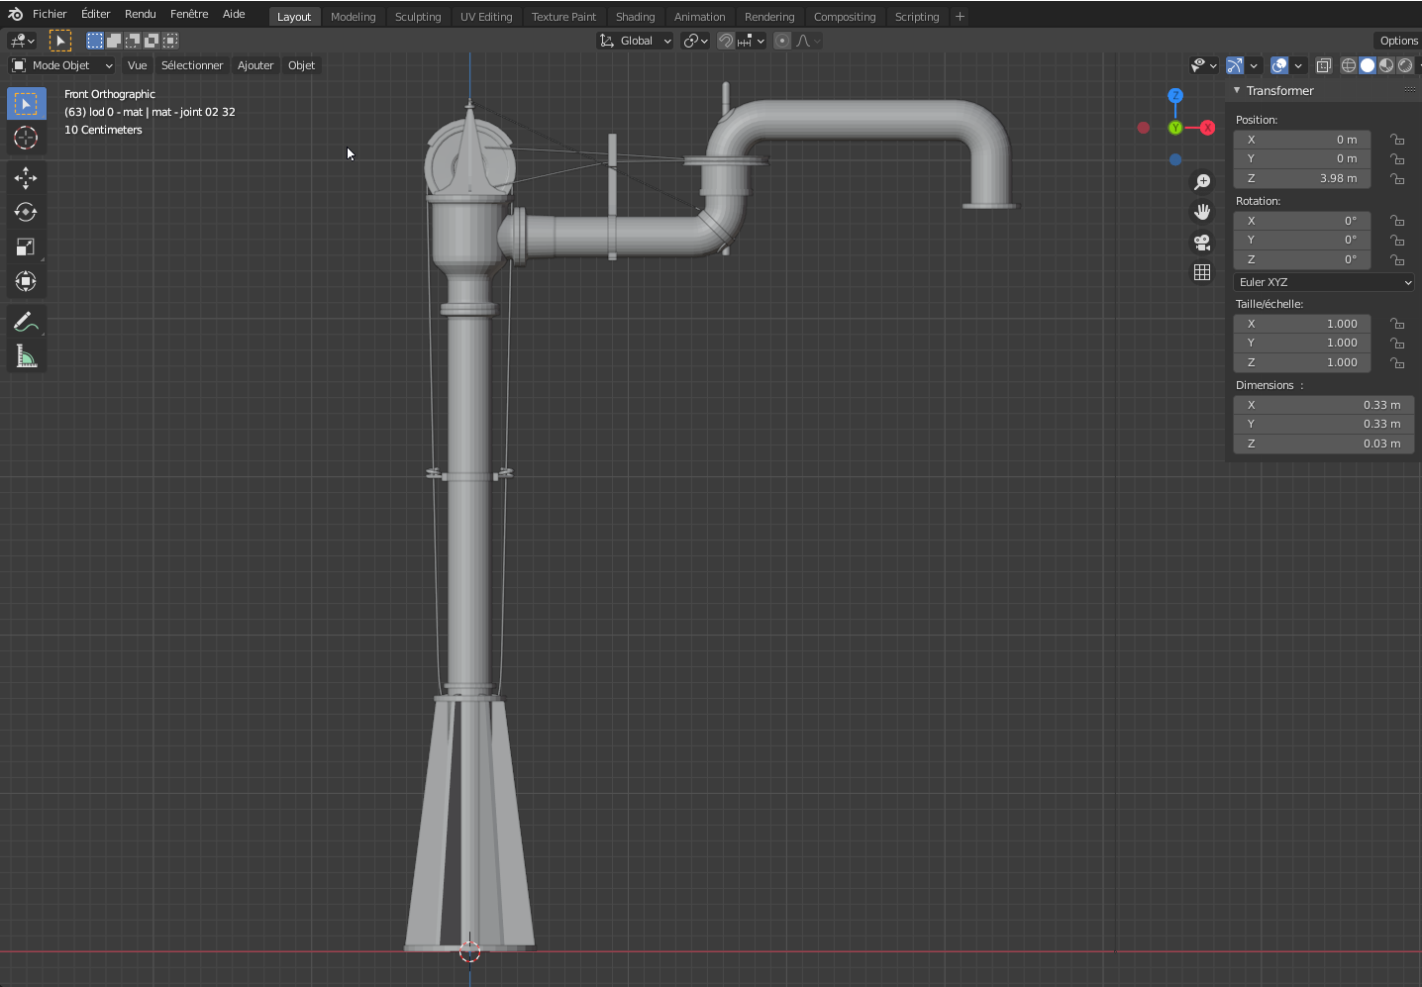Select the Annotate pencil tool
The width and height of the screenshot is (1422, 987).
tap(26, 322)
